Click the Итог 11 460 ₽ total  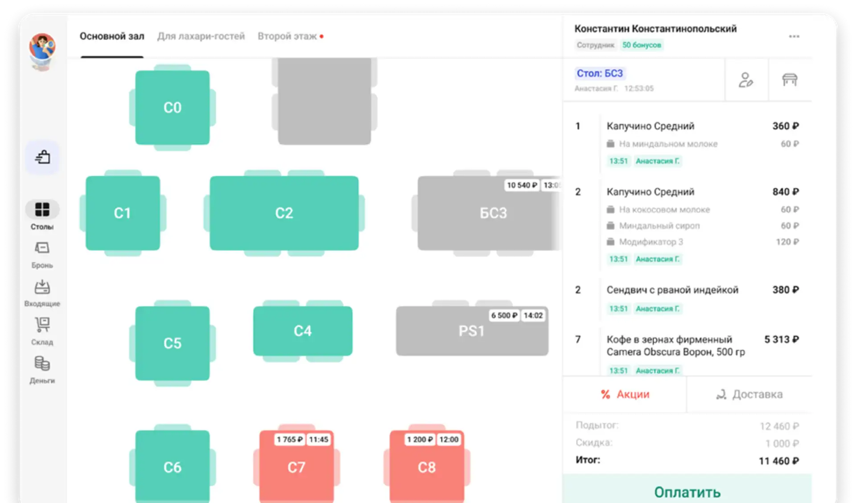(x=687, y=461)
